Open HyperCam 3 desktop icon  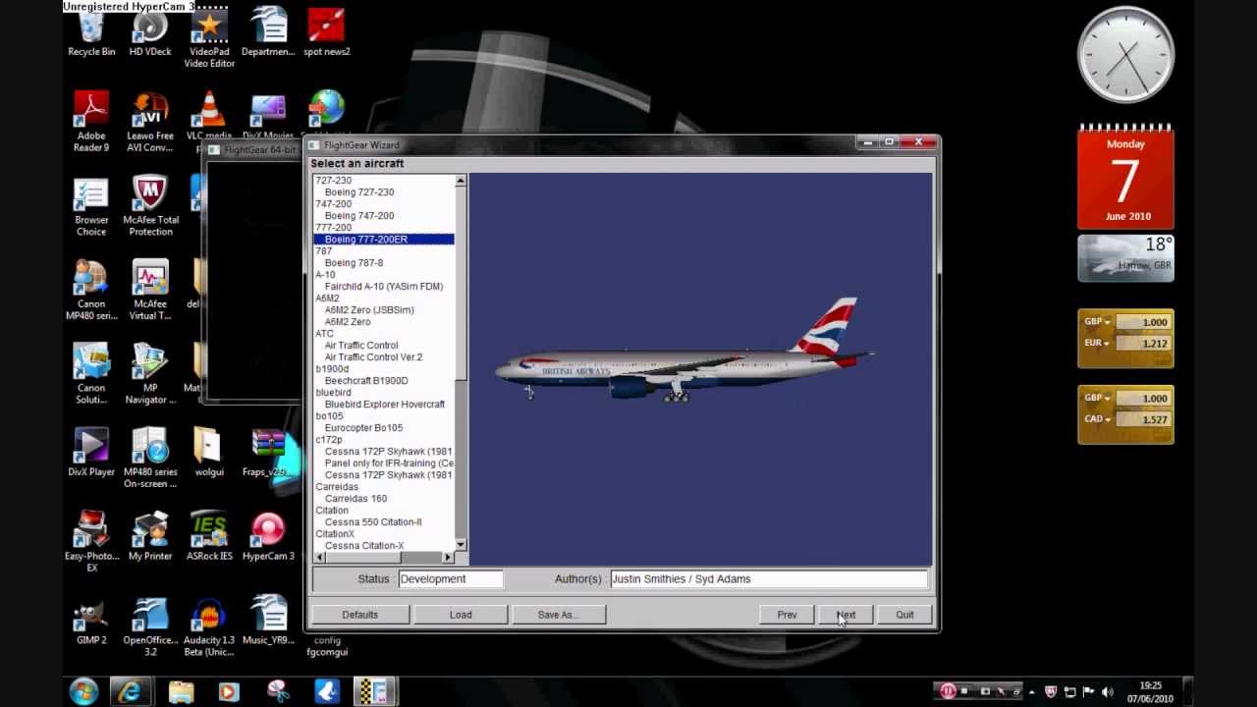coord(268,536)
